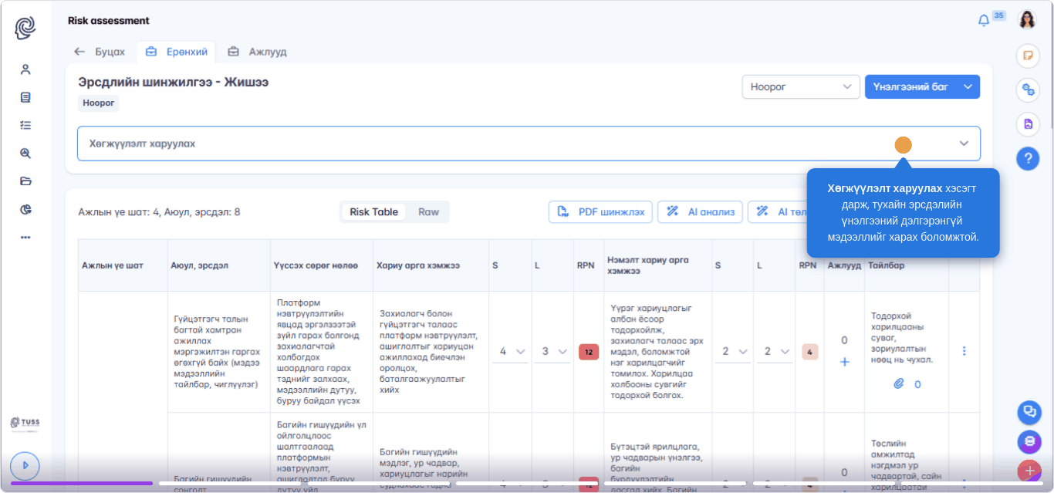Add task with plus in first row Ажлууд

(844, 361)
